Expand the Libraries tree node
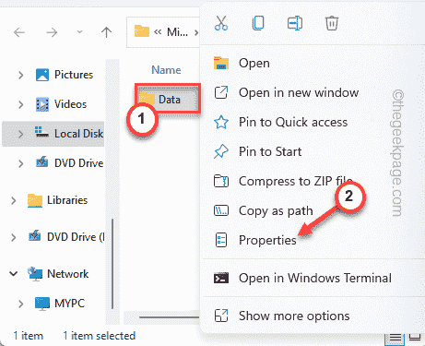Viewport: 425px width, 346px height. pyautogui.click(x=14, y=200)
